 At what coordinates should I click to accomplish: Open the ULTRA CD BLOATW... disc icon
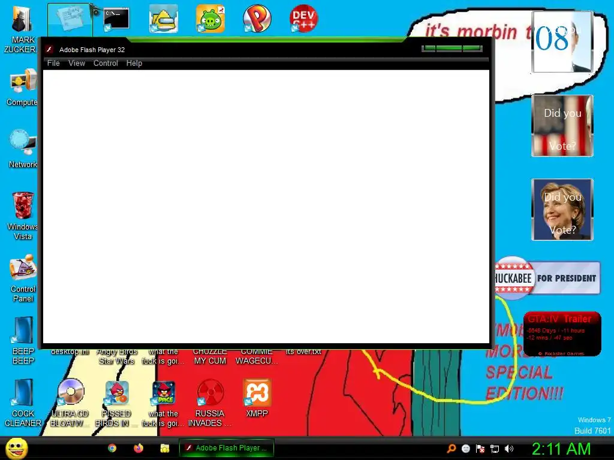70,403
